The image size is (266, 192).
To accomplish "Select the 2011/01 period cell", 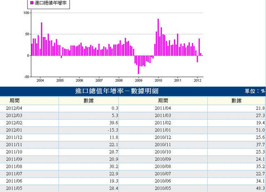I will (x=163, y=130).
